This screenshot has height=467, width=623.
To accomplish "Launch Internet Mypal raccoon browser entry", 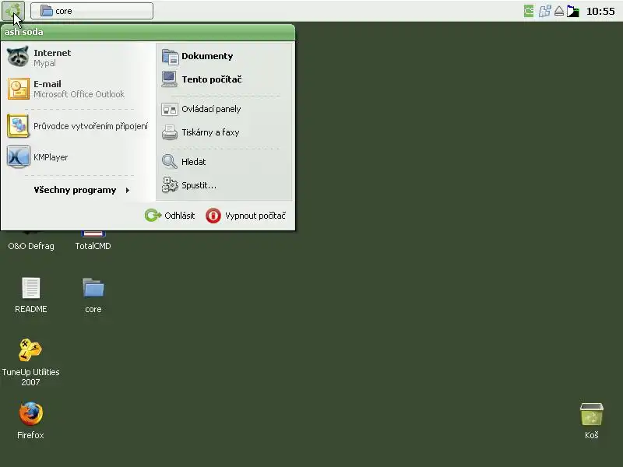I will coord(79,58).
